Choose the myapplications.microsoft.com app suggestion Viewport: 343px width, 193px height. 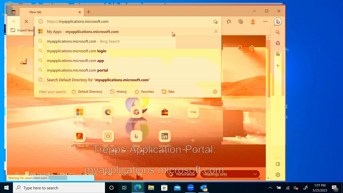coord(128,61)
